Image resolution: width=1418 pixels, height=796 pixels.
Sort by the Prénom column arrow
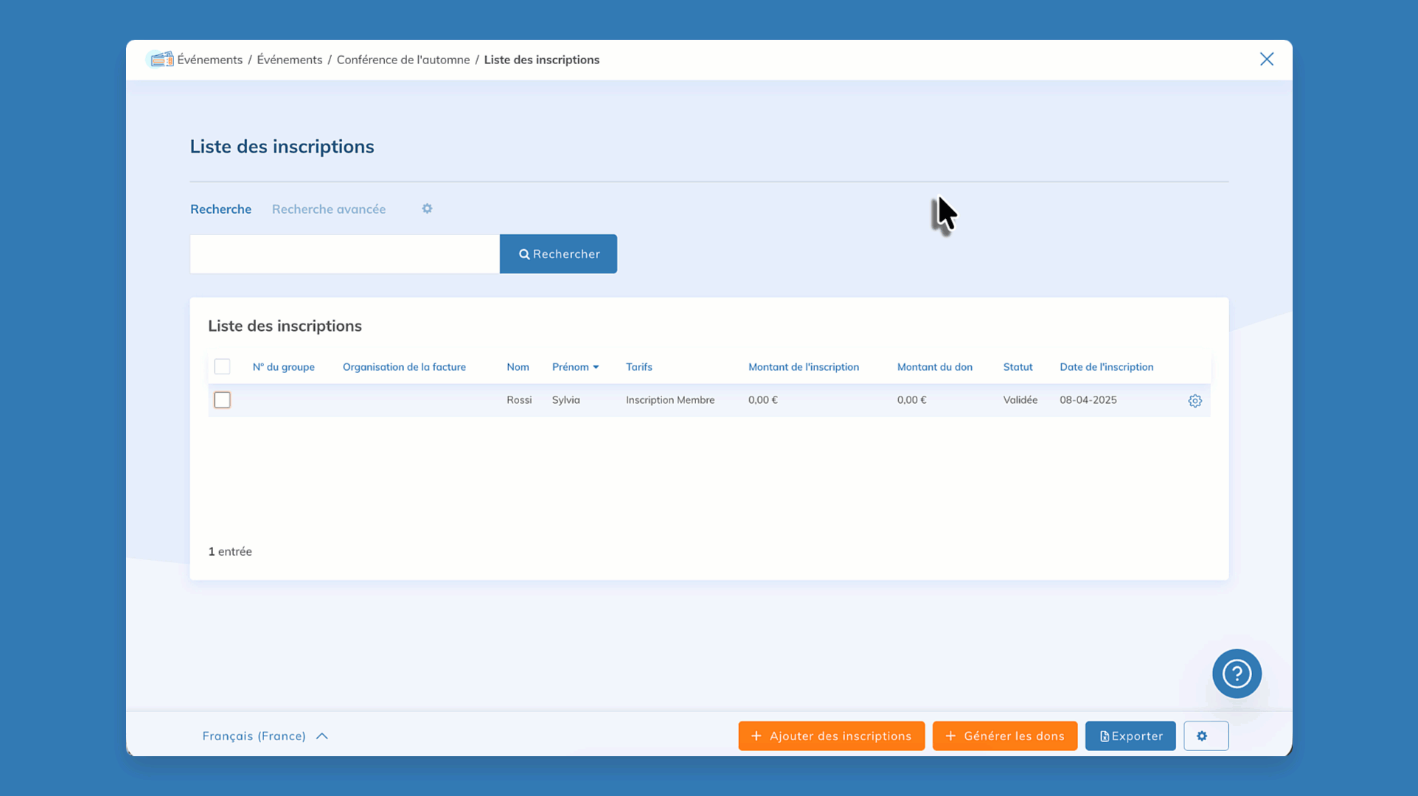click(x=595, y=367)
